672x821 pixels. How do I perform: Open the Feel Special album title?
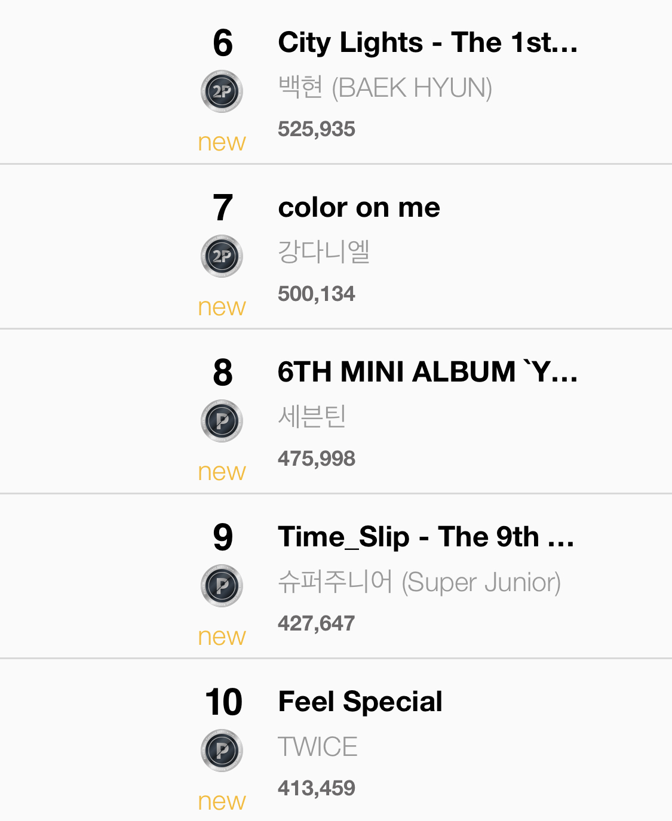[360, 702]
